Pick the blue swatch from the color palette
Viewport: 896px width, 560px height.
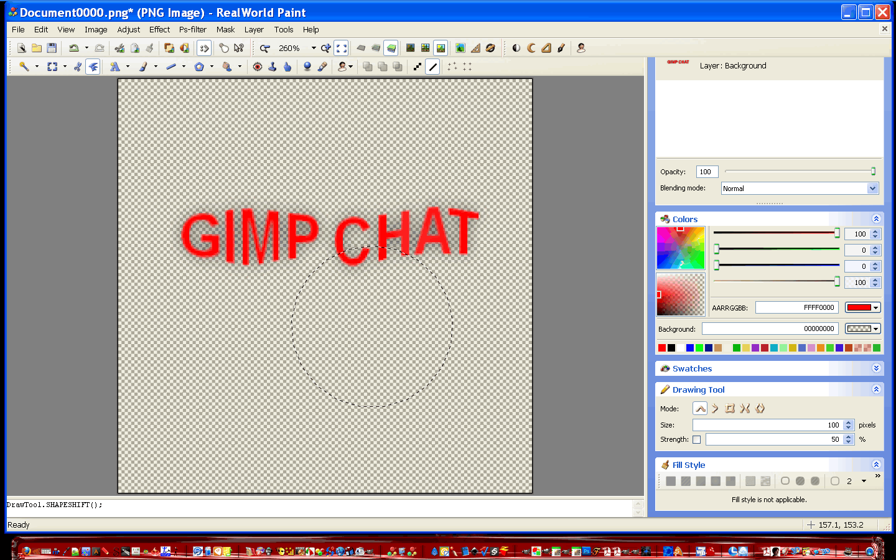point(689,348)
